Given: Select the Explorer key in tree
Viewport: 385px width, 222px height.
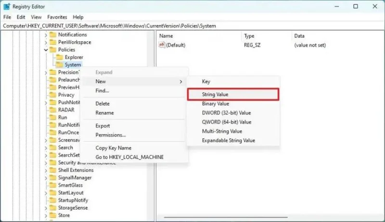Looking at the screenshot, I should pos(74,57).
